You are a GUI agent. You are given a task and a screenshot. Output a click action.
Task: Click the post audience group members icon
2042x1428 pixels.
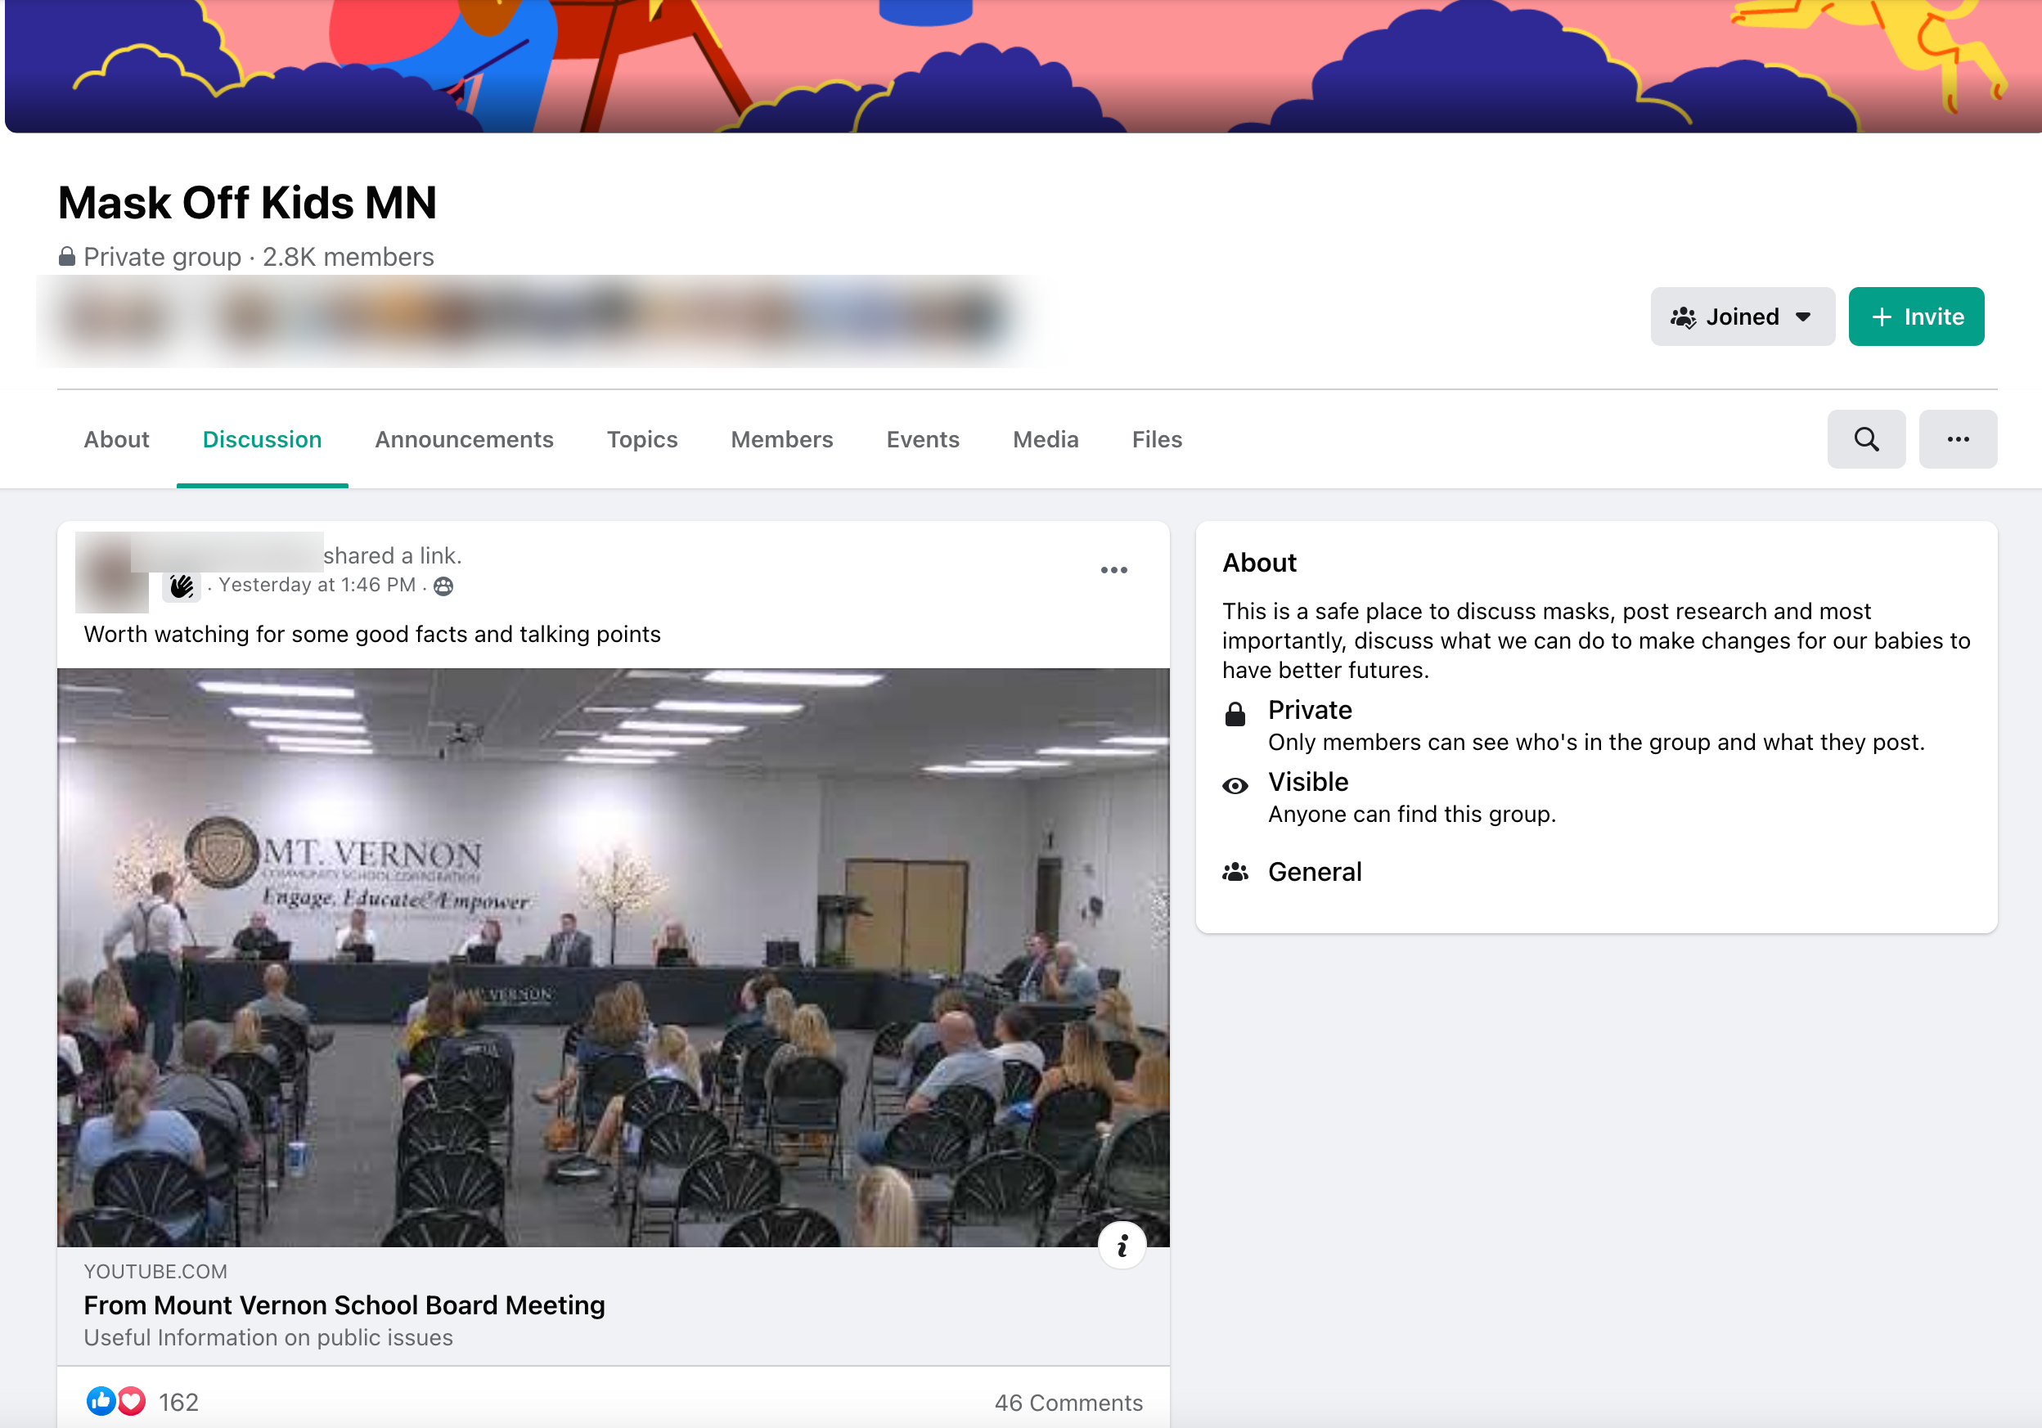[443, 586]
